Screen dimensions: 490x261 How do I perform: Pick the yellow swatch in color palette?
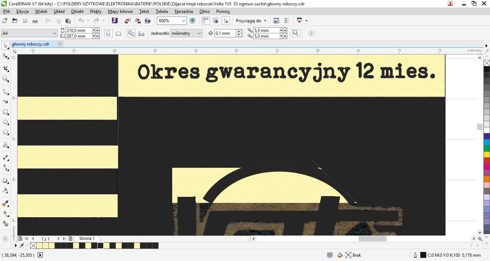(x=487, y=154)
